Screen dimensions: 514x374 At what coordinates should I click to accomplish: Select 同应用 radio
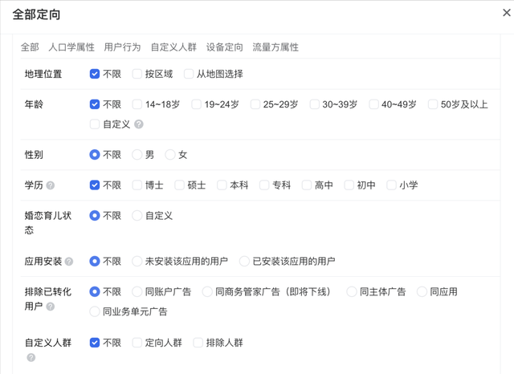[422, 292]
